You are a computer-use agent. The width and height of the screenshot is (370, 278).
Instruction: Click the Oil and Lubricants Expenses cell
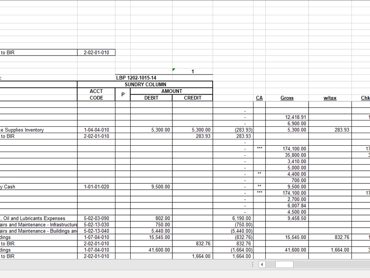pyautogui.click(x=34, y=218)
